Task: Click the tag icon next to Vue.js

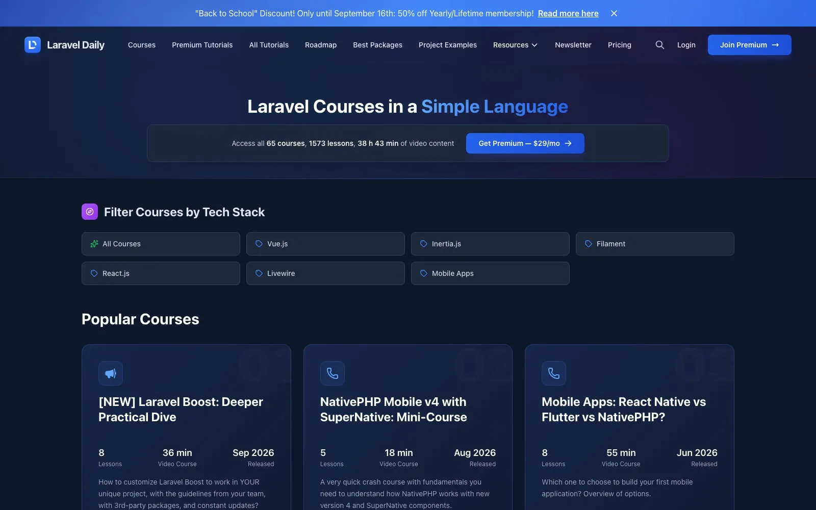Action: [259, 244]
